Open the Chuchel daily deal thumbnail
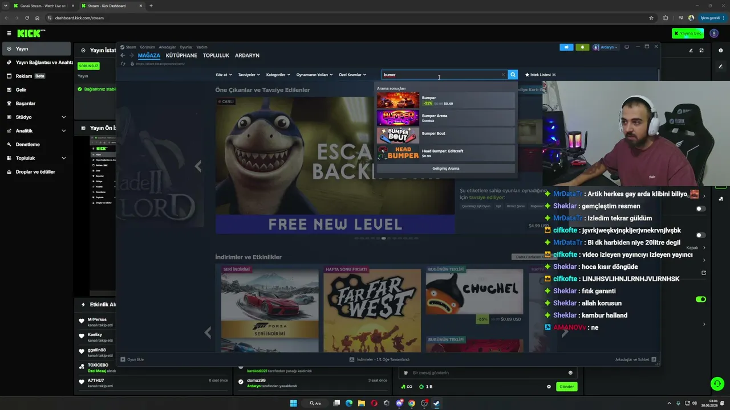The height and width of the screenshot is (410, 730). click(474, 291)
